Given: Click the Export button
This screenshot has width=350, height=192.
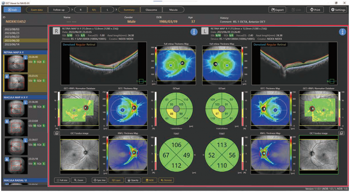Looking at the screenshot, I should tap(278, 10).
